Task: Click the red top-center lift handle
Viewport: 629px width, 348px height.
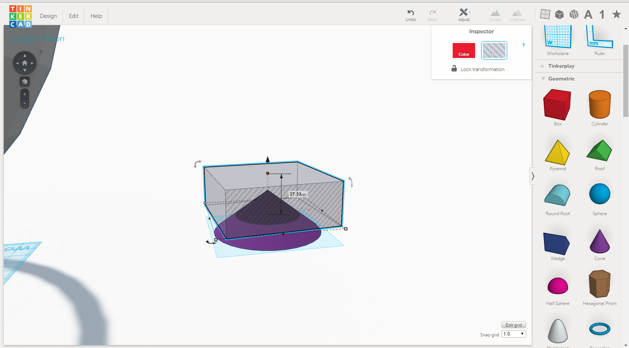Action: tap(268, 173)
